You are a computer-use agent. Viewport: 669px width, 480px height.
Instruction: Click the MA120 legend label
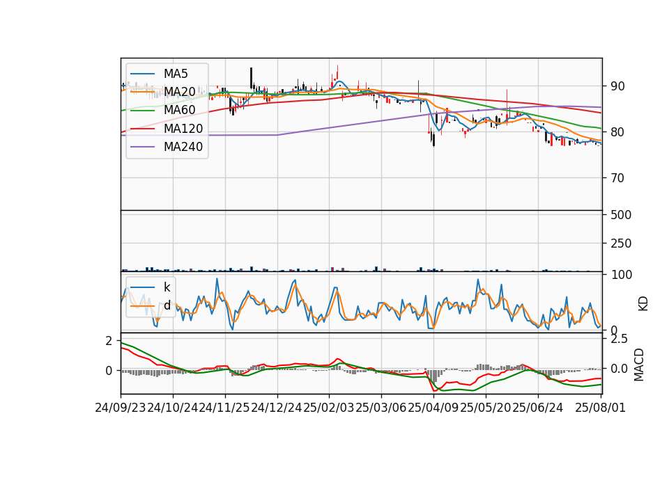tap(183, 128)
